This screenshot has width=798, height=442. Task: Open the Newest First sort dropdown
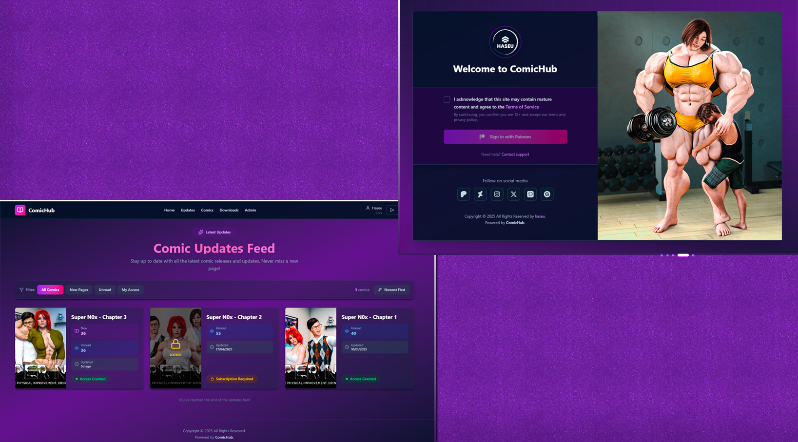click(392, 290)
